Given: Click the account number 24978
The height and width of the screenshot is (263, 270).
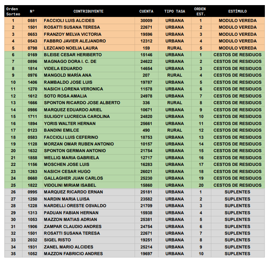Looking at the screenshot, I should tap(146, 96).
